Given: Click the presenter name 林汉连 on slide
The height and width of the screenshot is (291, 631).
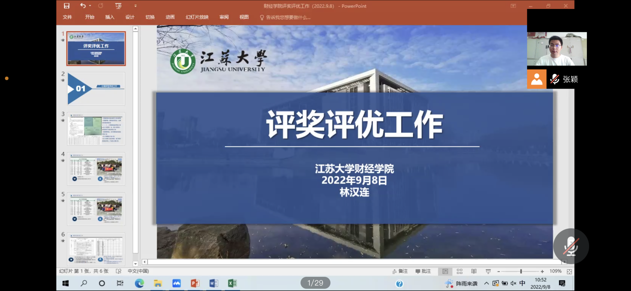Looking at the screenshot, I should [354, 192].
